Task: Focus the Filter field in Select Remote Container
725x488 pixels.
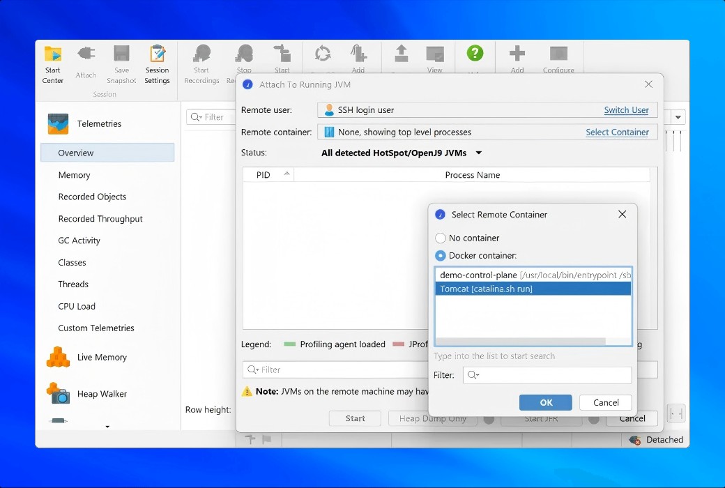Action: (547, 375)
